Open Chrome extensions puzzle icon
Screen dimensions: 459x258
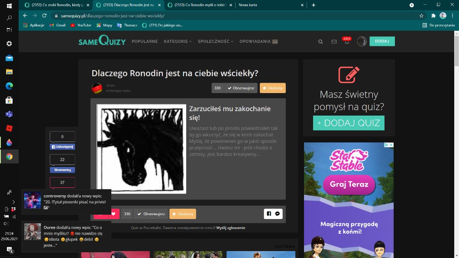[x=433, y=16]
